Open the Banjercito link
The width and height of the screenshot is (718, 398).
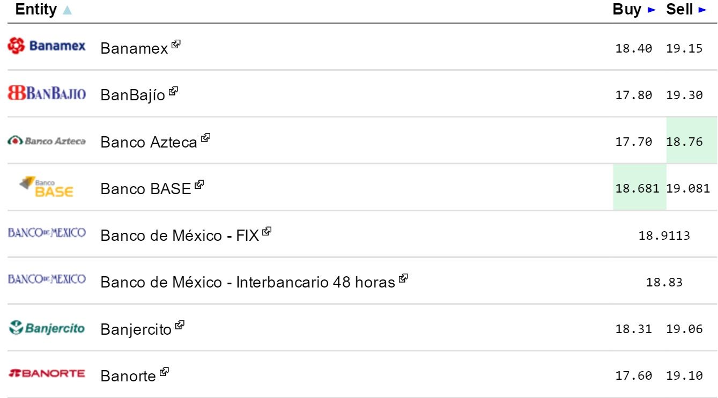[x=136, y=329]
